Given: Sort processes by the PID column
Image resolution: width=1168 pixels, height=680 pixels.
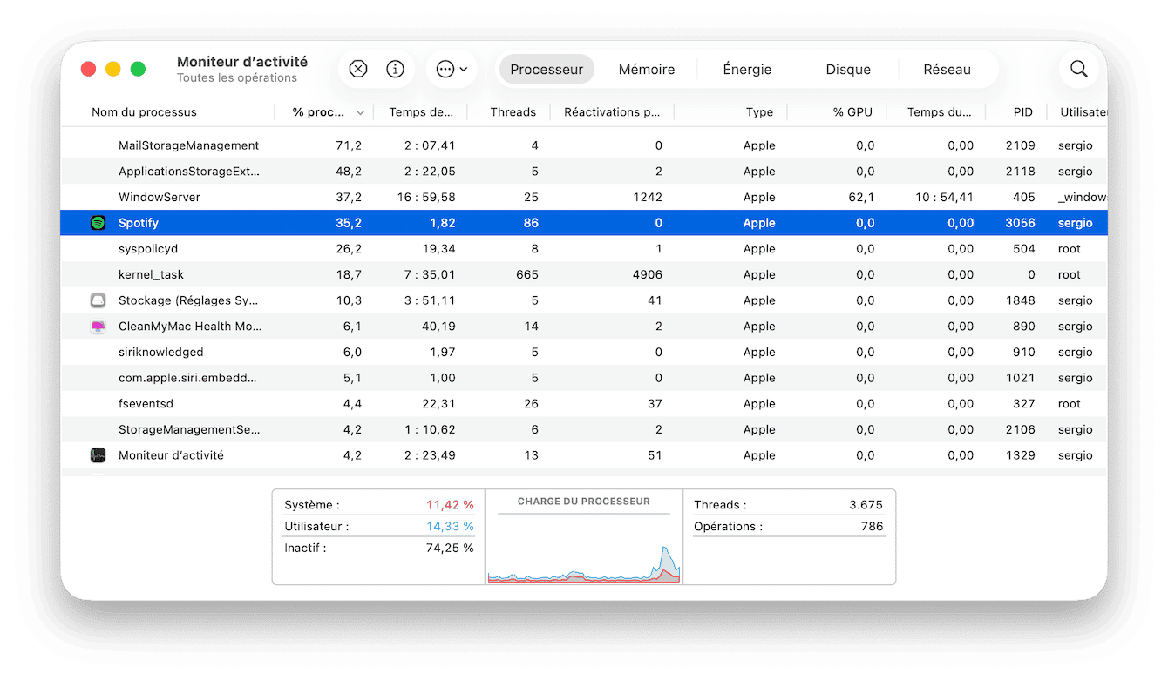Looking at the screenshot, I should pos(1022,112).
